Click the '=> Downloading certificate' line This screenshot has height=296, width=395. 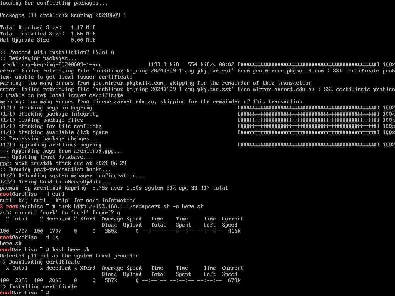pos(40,262)
